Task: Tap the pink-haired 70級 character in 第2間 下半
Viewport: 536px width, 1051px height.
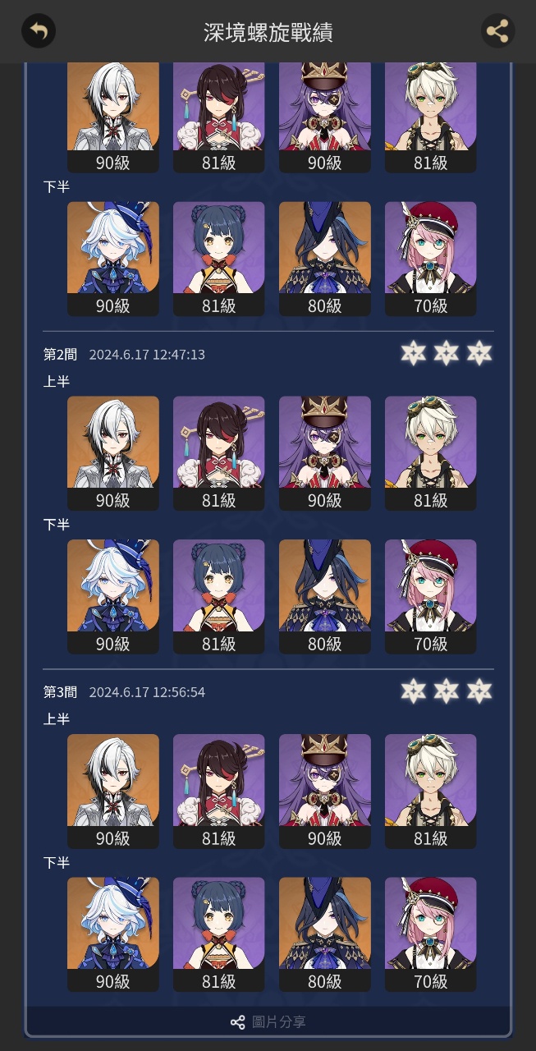Action: click(x=431, y=596)
